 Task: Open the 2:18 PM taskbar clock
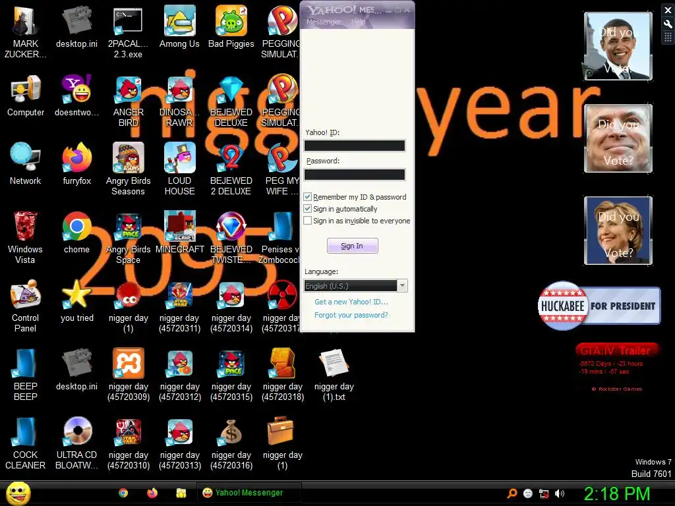pos(617,493)
